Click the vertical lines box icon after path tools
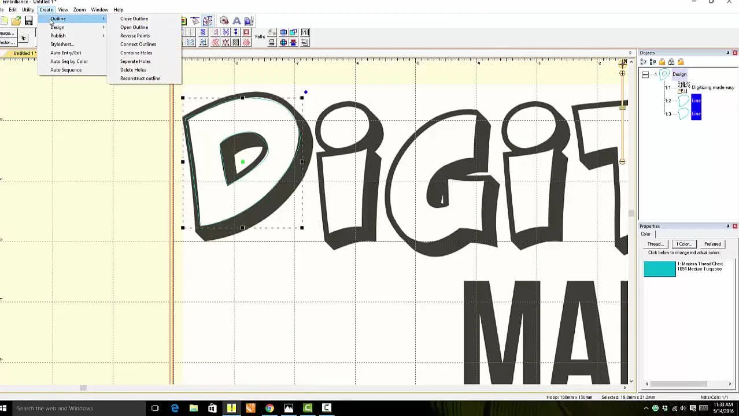Viewport: 739px width, 416px height. pos(305,32)
